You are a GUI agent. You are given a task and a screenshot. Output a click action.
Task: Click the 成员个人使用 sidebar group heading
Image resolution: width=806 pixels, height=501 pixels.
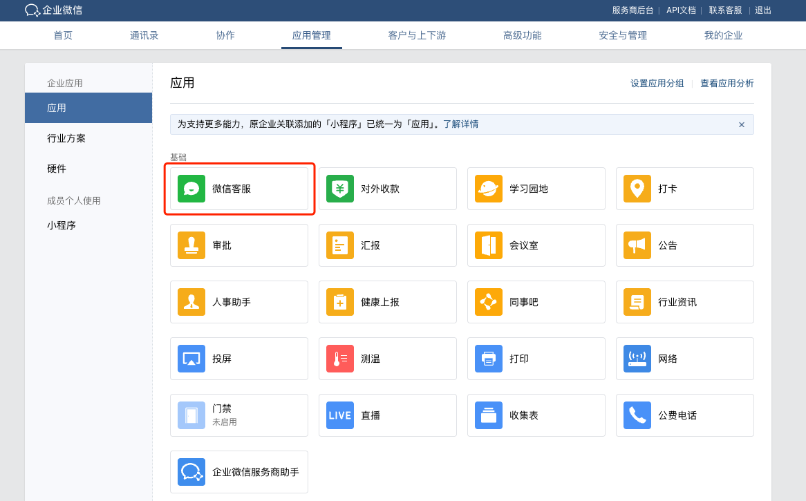pyautogui.click(x=73, y=200)
